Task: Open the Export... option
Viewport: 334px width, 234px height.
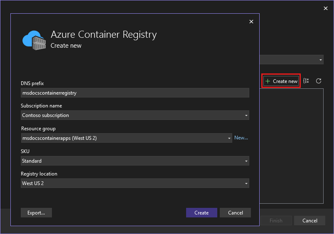Action: tap(36, 212)
